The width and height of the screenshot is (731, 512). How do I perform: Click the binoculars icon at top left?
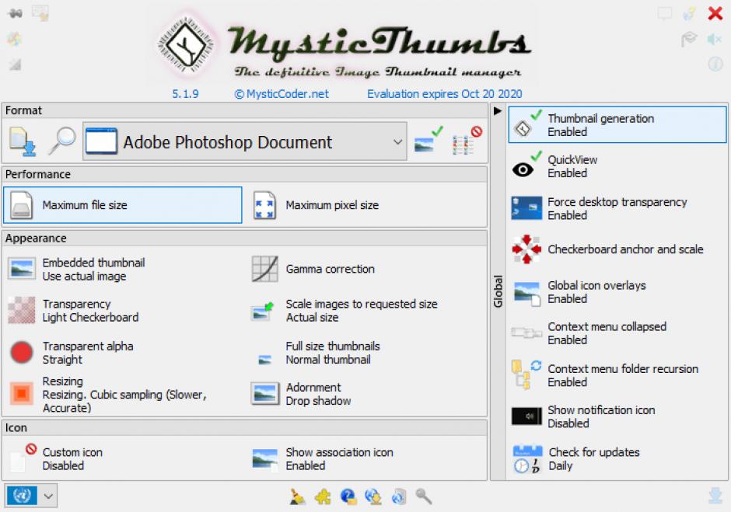(x=16, y=13)
